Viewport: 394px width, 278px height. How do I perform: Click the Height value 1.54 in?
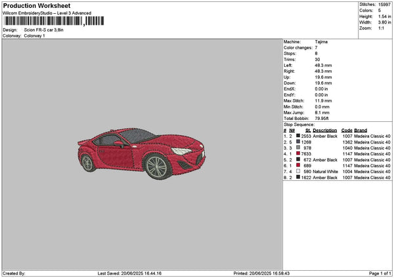click(x=384, y=16)
